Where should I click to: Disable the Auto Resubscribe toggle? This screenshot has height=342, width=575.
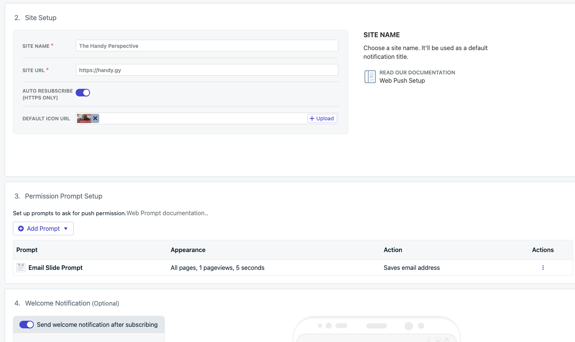click(83, 93)
